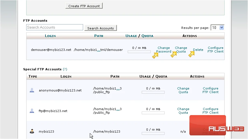Image resolution: width=248 pixels, height=139 pixels.
Task: Change Quota for anonymous@mybiz123.net
Action: point(183,90)
